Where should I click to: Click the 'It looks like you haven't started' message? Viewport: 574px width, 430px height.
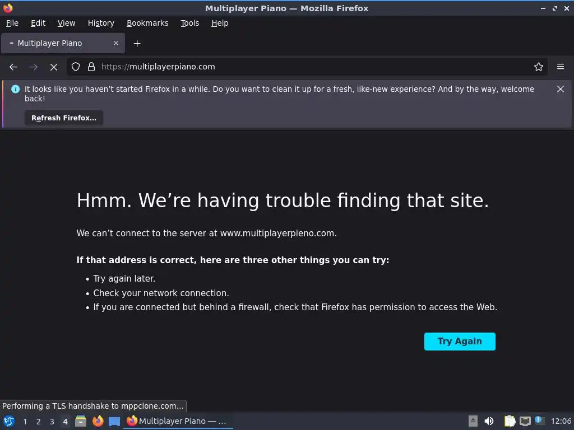(x=279, y=94)
